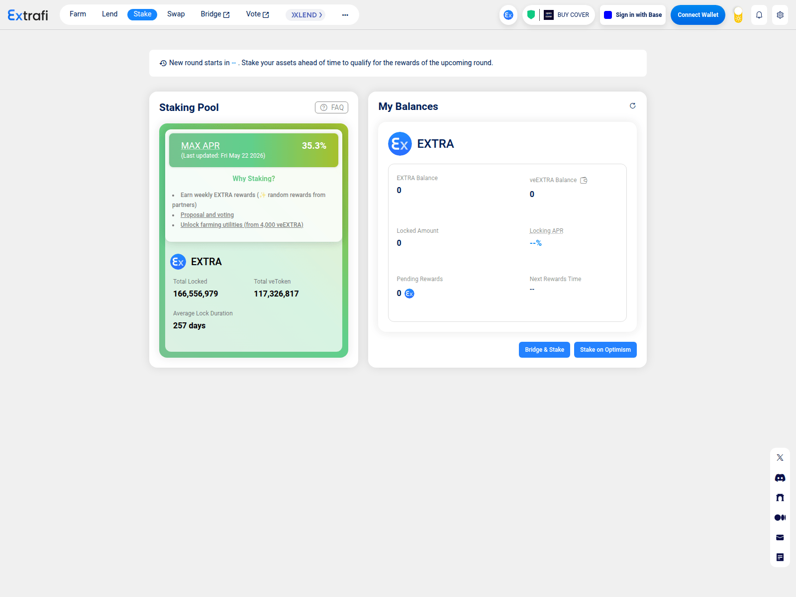Image resolution: width=796 pixels, height=597 pixels.
Task: Click the Last updated date text
Action: (223, 156)
